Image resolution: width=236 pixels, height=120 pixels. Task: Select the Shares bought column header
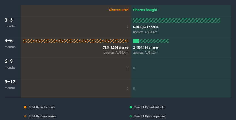(x=145, y=10)
